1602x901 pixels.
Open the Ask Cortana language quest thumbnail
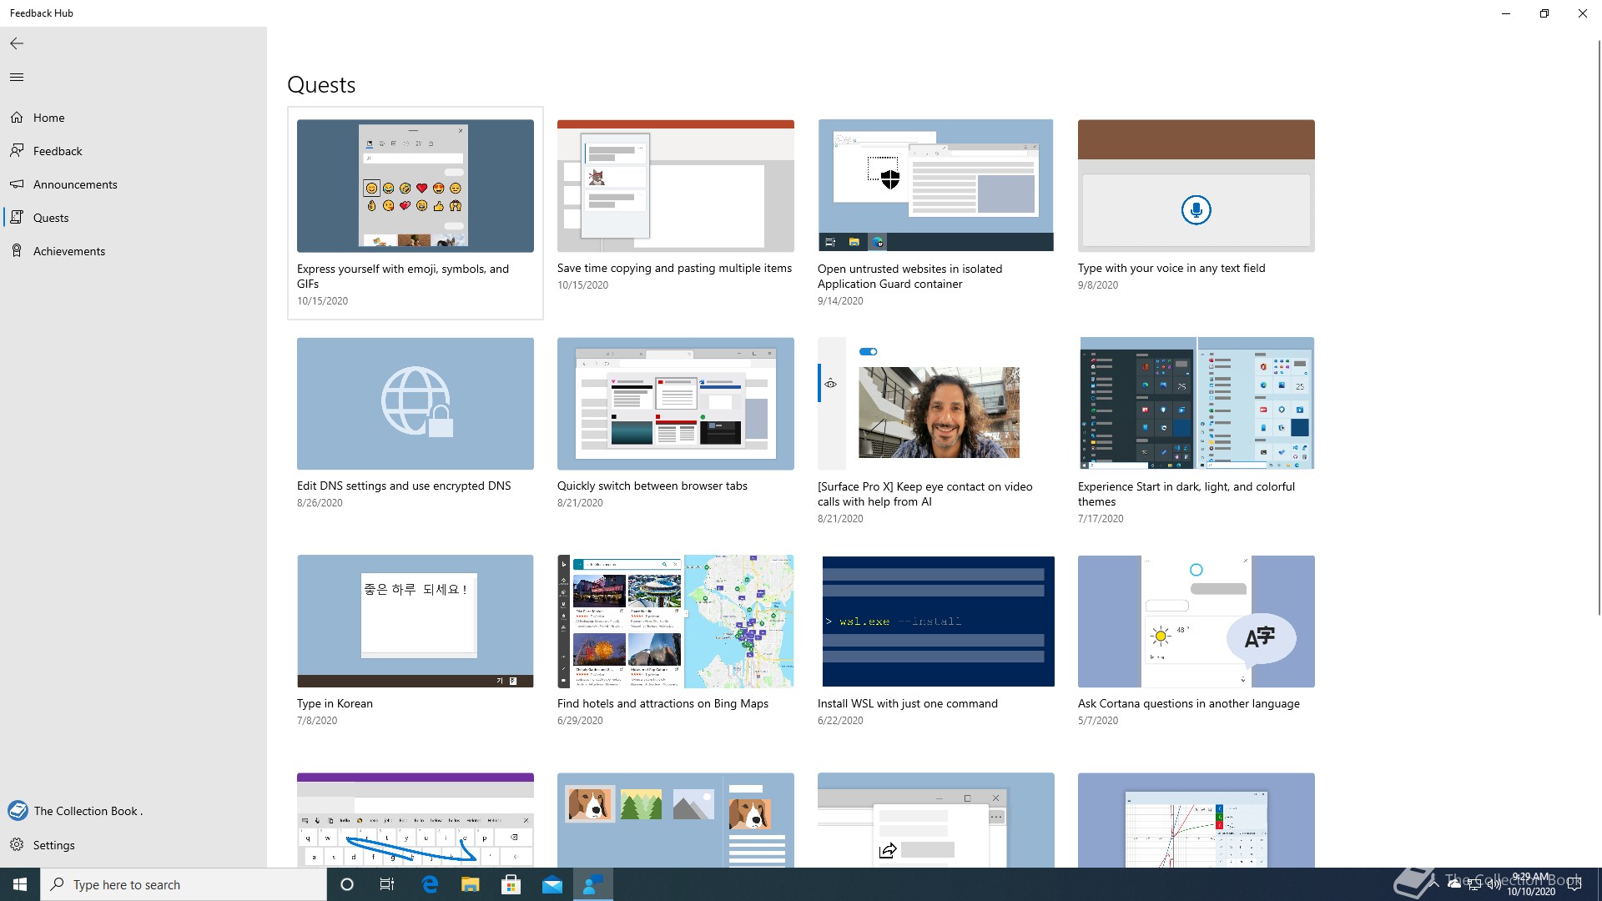point(1196,622)
